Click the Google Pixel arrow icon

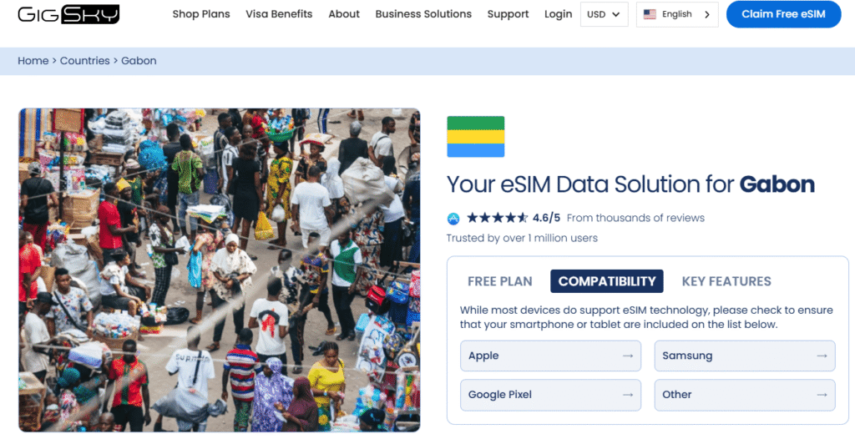(628, 395)
